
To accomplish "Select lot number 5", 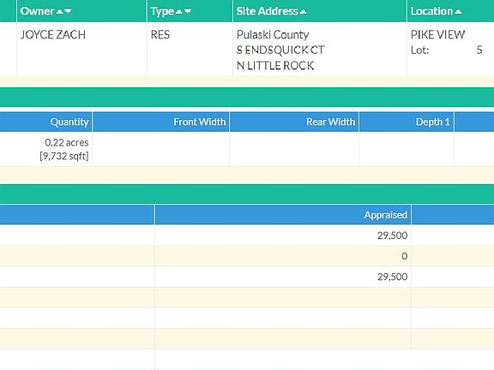I will 479,50.
